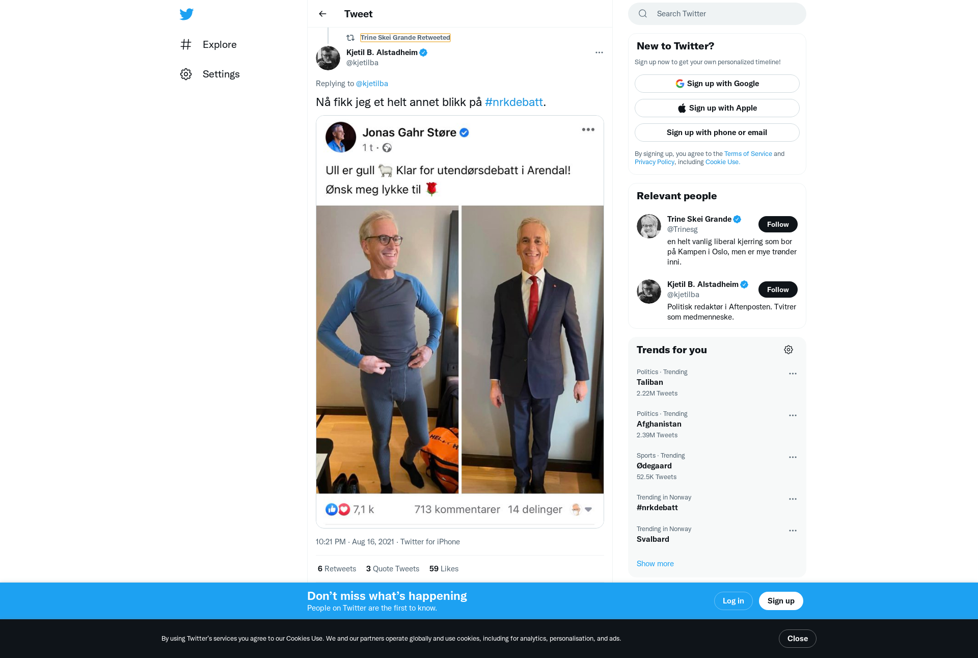Follow Kjetil B. Alstadheim

click(x=778, y=289)
